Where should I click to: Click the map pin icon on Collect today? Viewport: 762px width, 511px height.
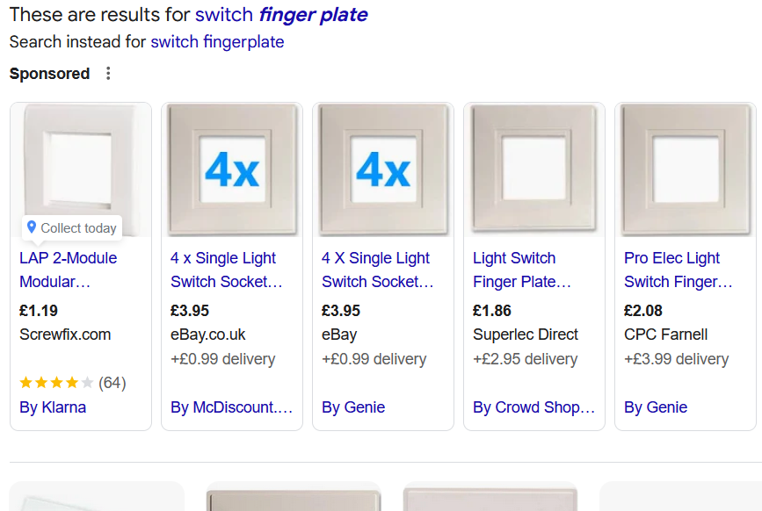pos(32,227)
